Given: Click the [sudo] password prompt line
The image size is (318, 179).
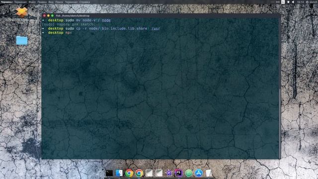Looking at the screenshot, I should pyautogui.click(x=69, y=24).
